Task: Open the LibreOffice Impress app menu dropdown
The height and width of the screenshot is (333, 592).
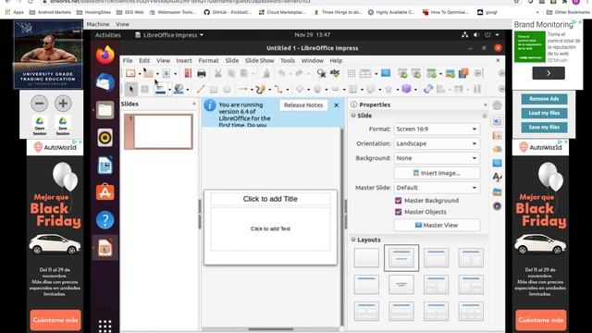Action: (169, 35)
